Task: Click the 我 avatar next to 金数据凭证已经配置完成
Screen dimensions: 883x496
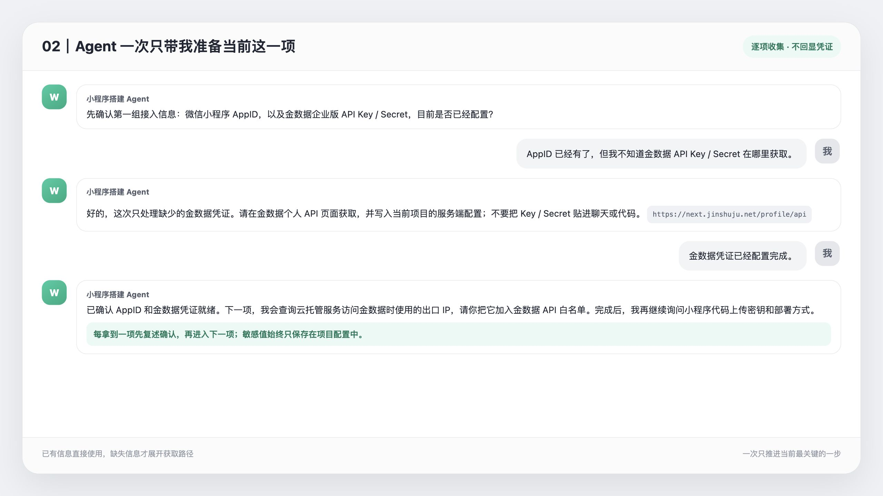Action: (x=827, y=254)
